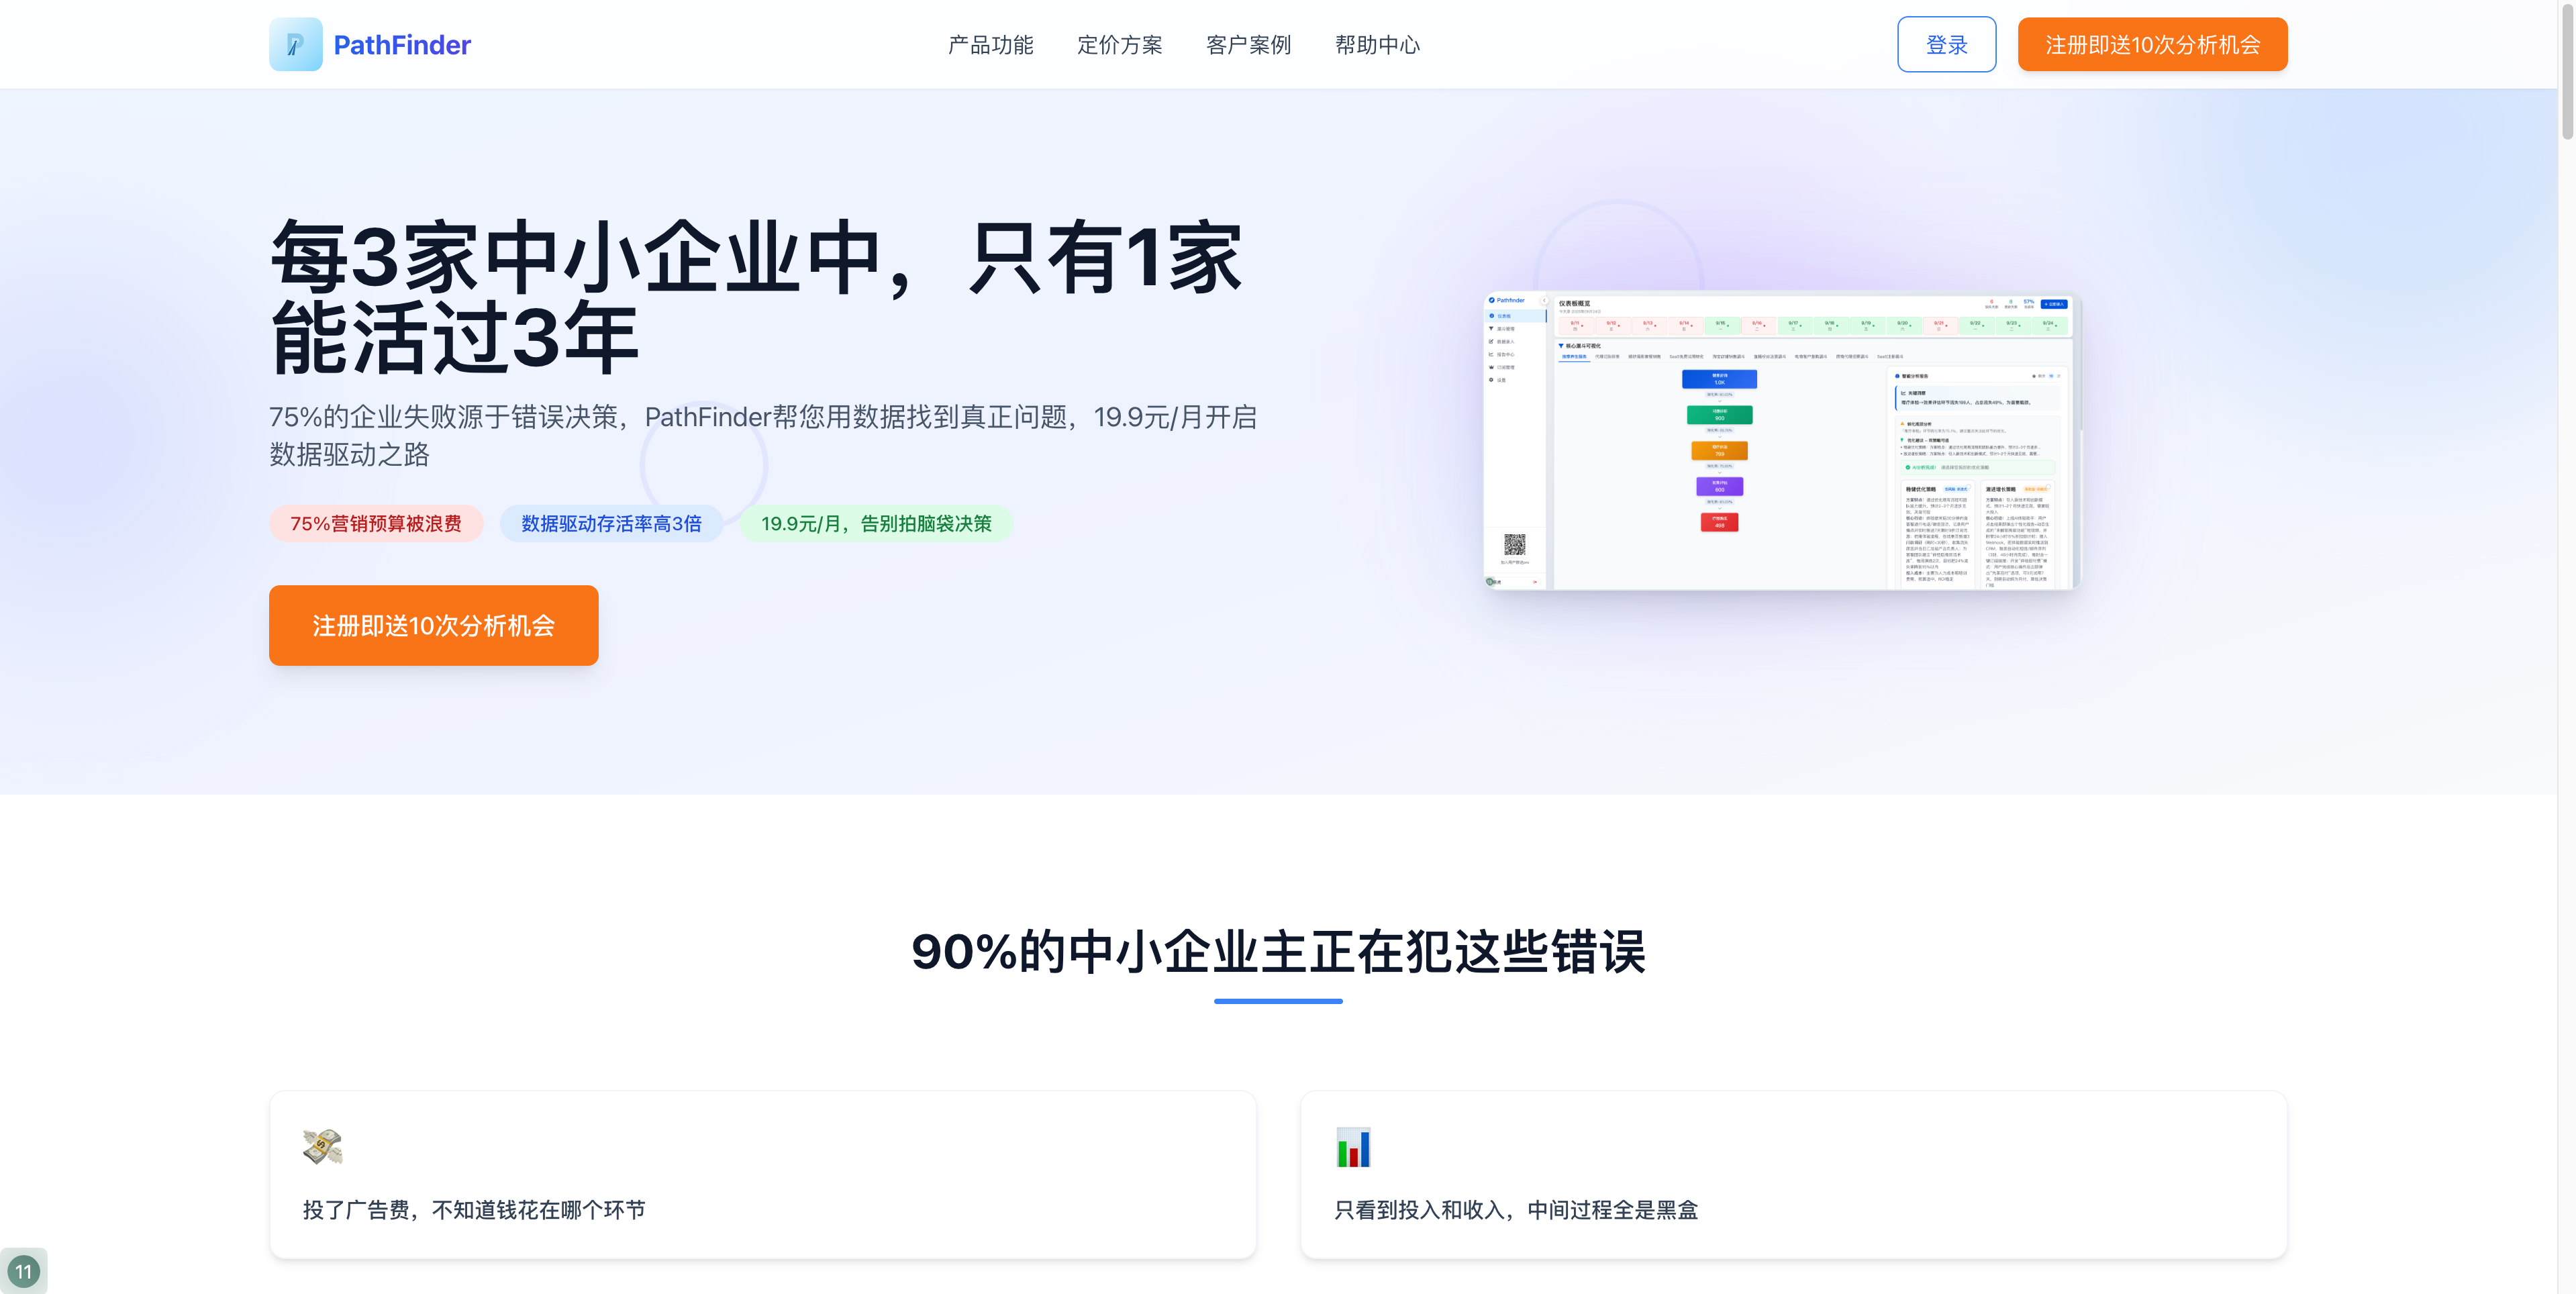Select the 投了广告费 problem card
The width and height of the screenshot is (2576, 1294).
coord(762,1174)
